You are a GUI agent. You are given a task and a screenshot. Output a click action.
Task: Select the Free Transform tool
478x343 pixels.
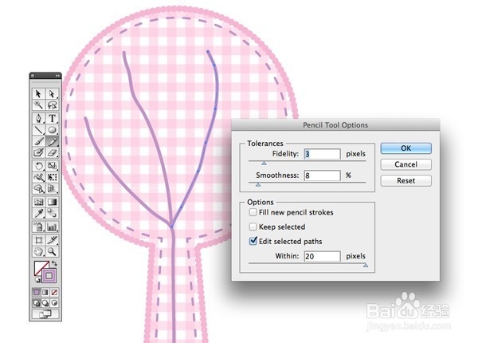click(x=52, y=177)
